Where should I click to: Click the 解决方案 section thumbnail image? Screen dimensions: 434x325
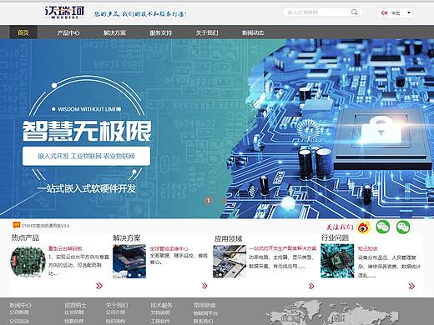click(129, 261)
